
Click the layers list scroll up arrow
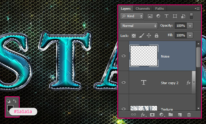pyautogui.click(x=198, y=44)
